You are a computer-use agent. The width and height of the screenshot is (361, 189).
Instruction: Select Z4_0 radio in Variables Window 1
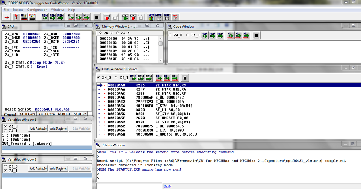pos(5,126)
